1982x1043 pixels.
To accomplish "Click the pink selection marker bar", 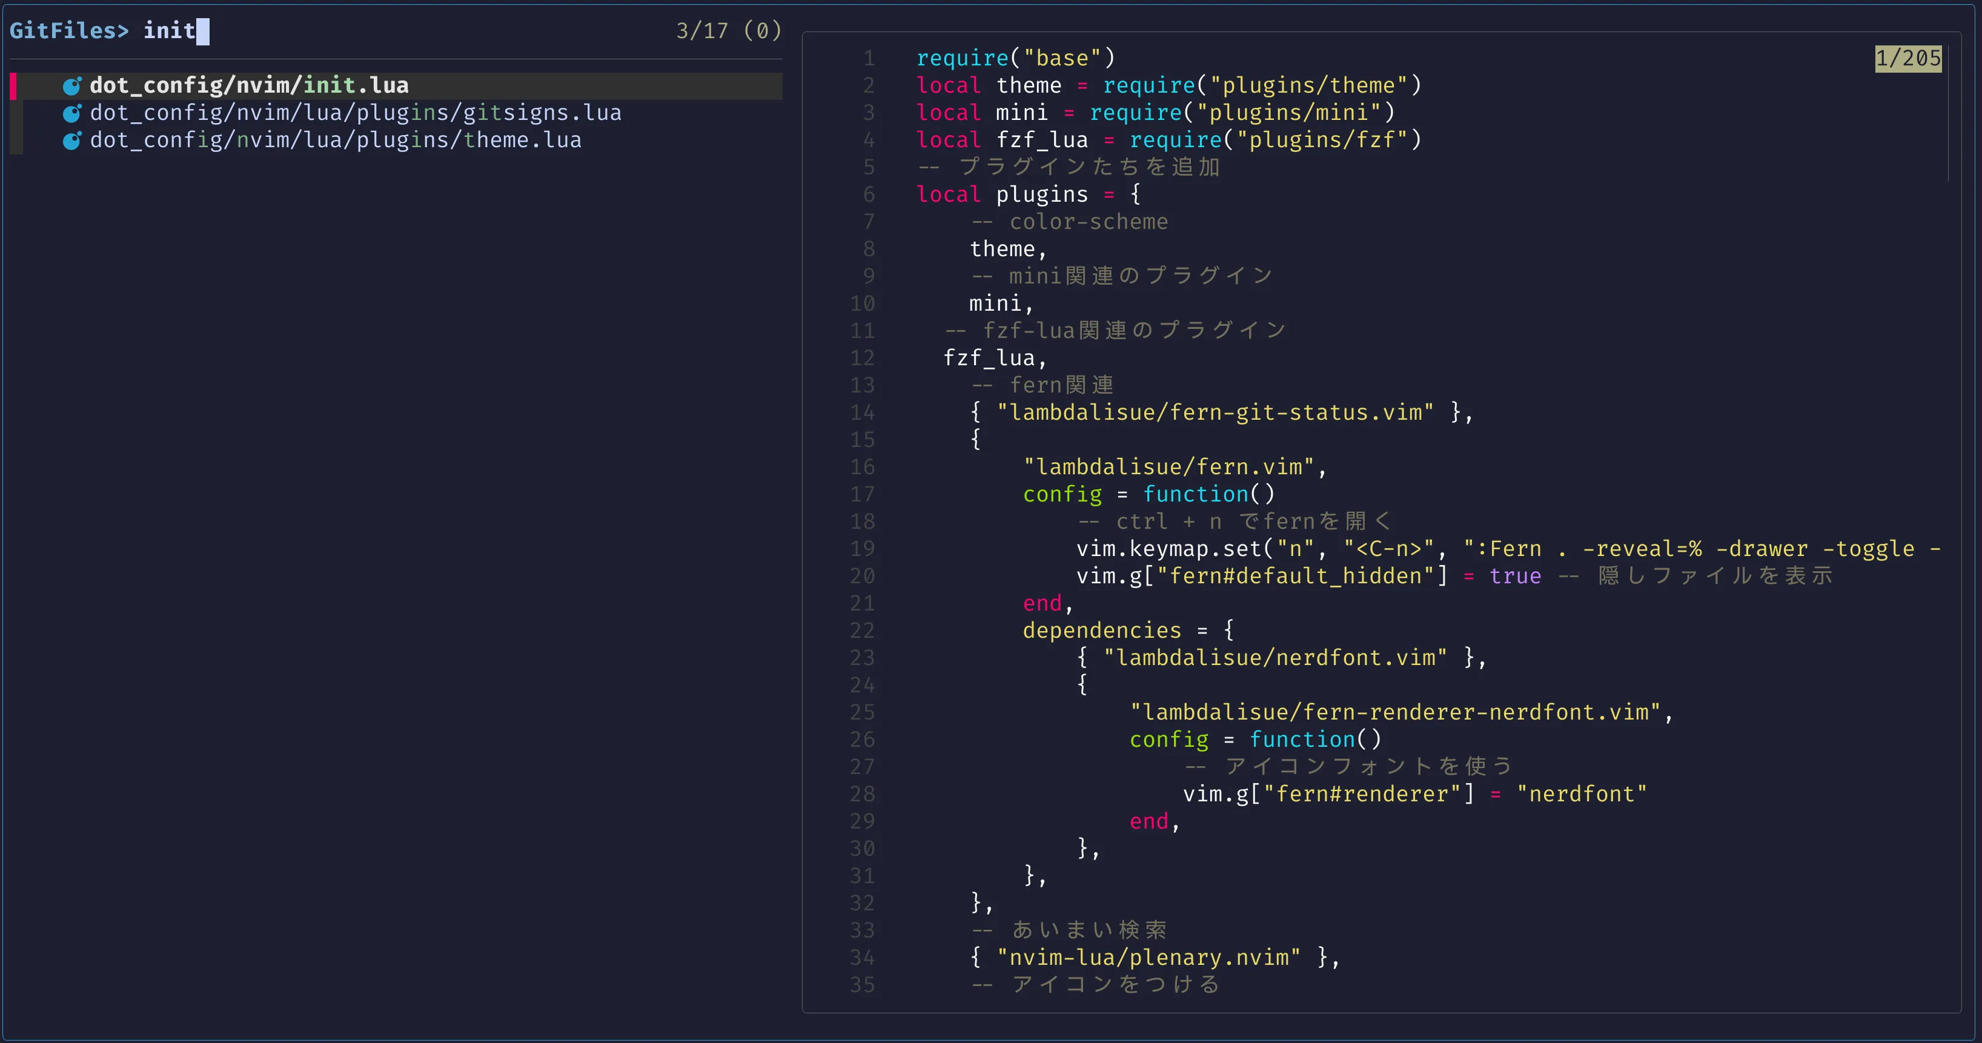I will [x=13, y=85].
